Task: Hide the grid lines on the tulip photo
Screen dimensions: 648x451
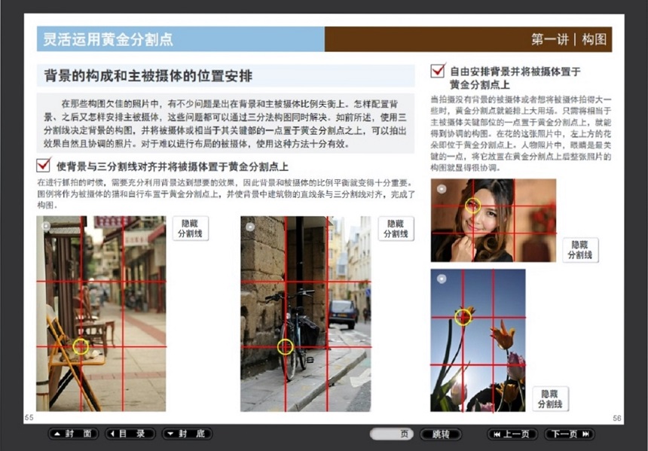Action: click(x=550, y=399)
